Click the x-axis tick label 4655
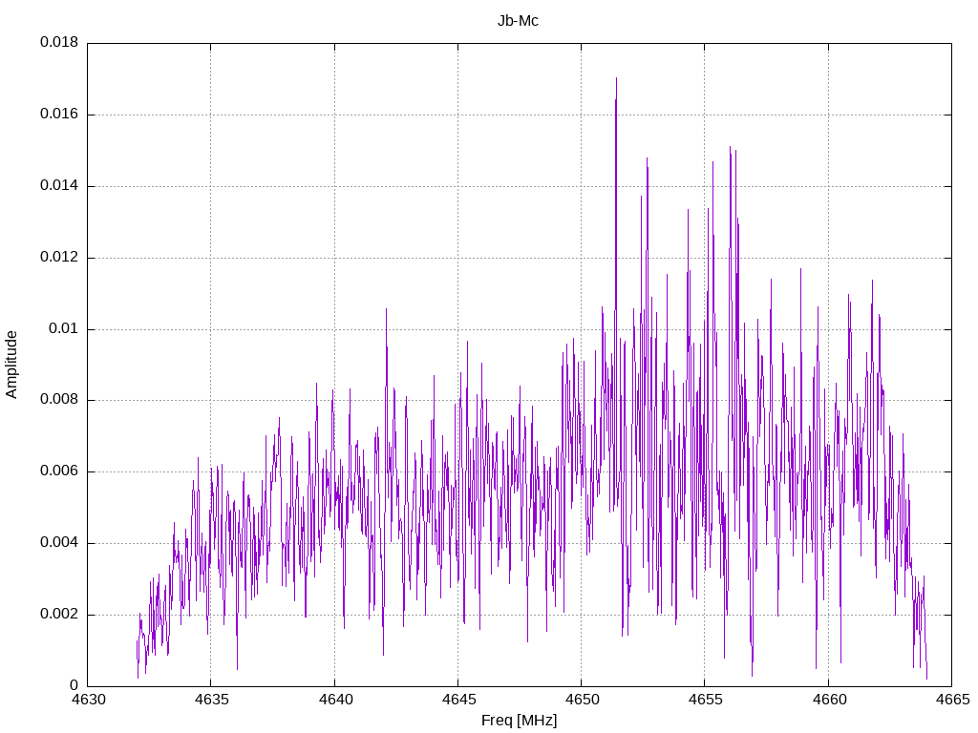The image size is (978, 733). [x=706, y=700]
